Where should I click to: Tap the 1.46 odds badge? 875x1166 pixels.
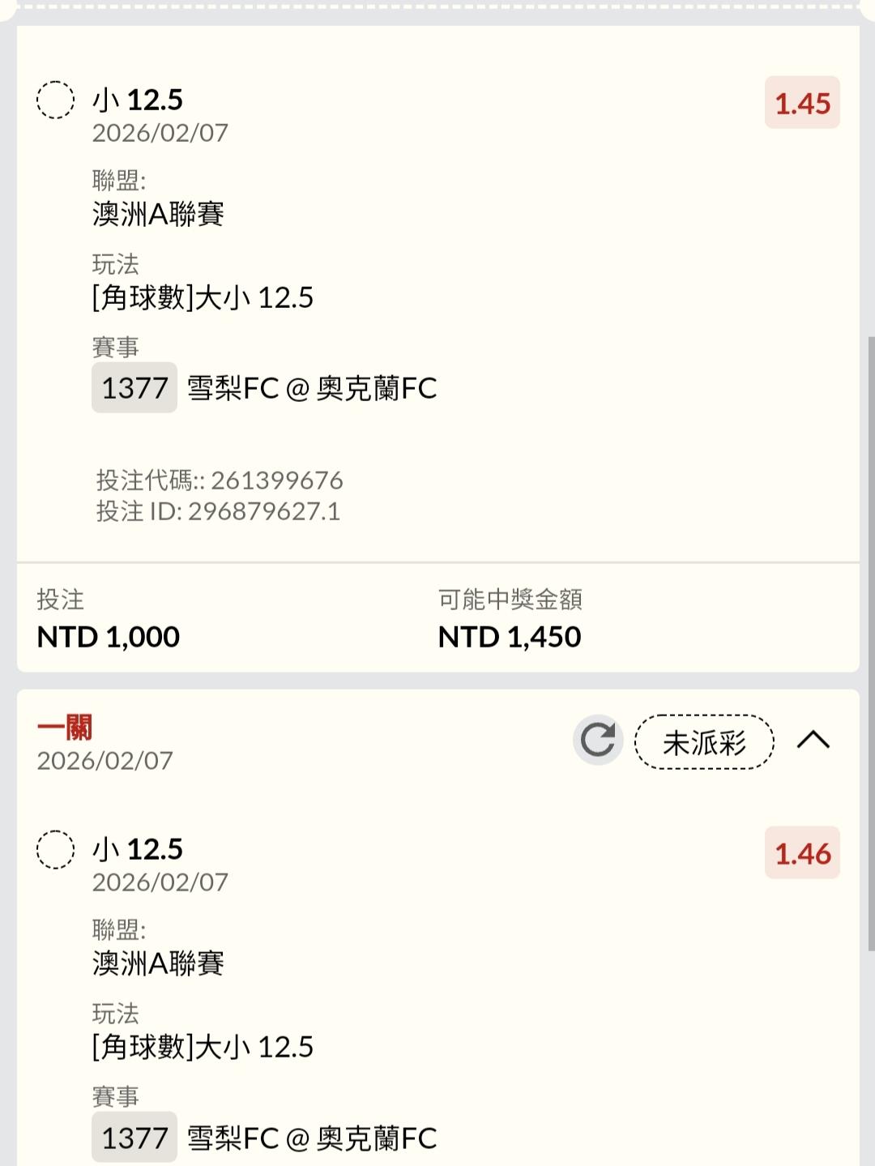pyautogui.click(x=802, y=853)
